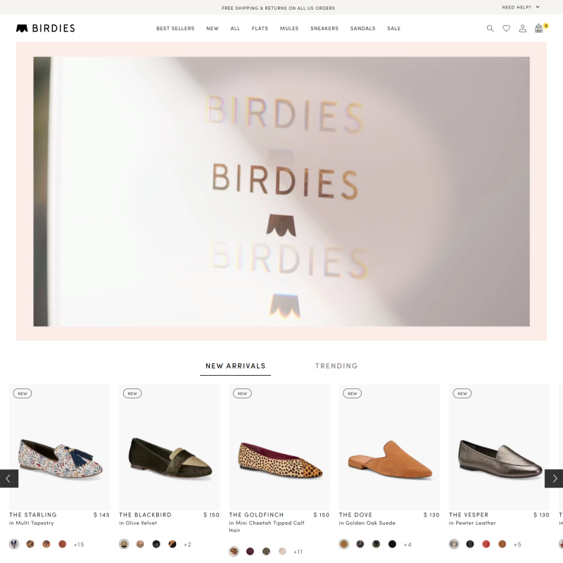Open Sale menu item
This screenshot has width=563, height=563.
point(393,28)
